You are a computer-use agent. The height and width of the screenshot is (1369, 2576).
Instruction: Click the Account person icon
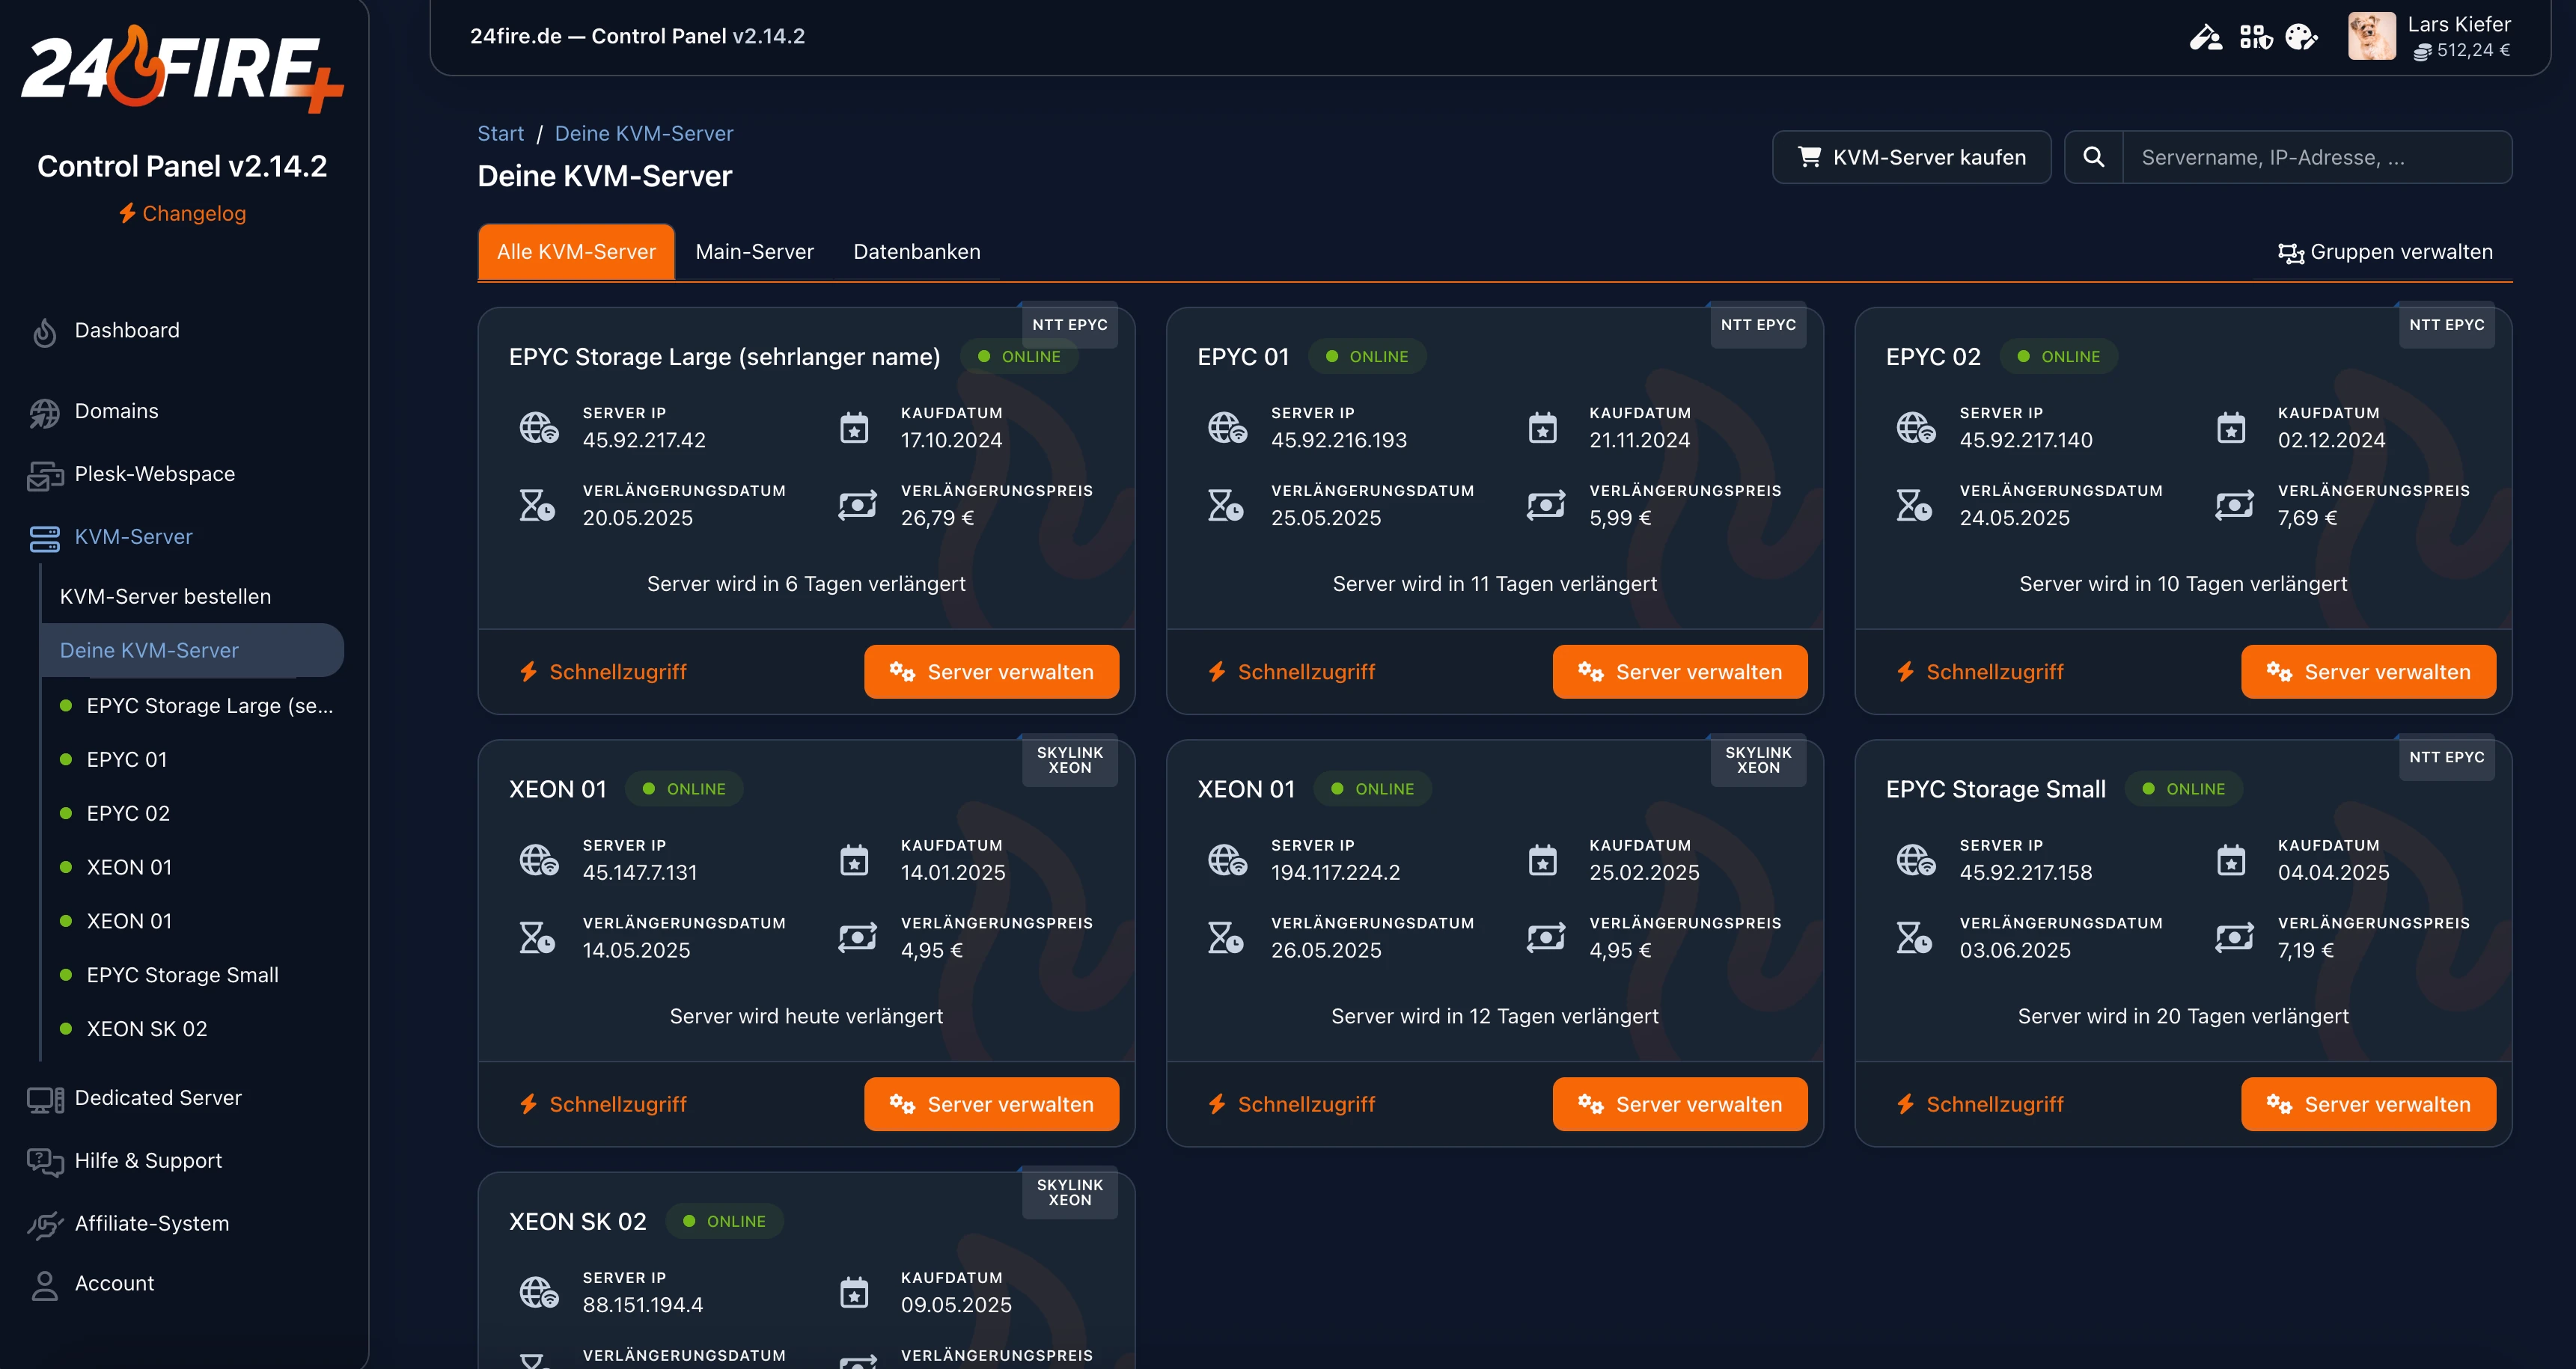click(44, 1285)
